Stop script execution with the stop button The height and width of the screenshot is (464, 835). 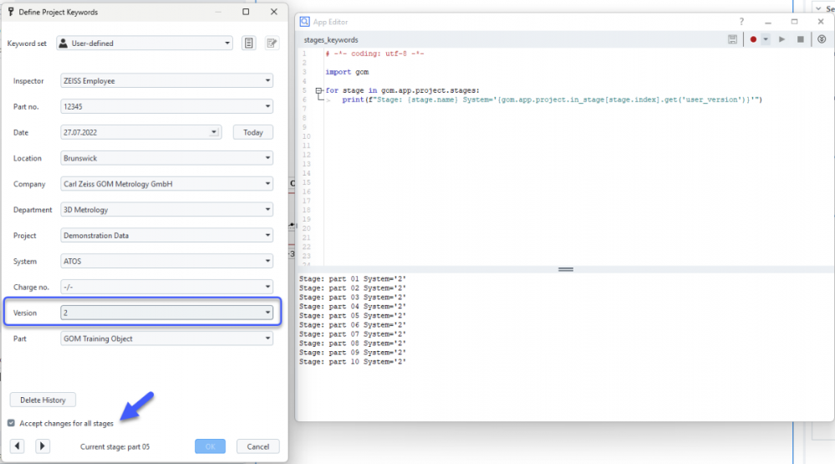pos(800,39)
